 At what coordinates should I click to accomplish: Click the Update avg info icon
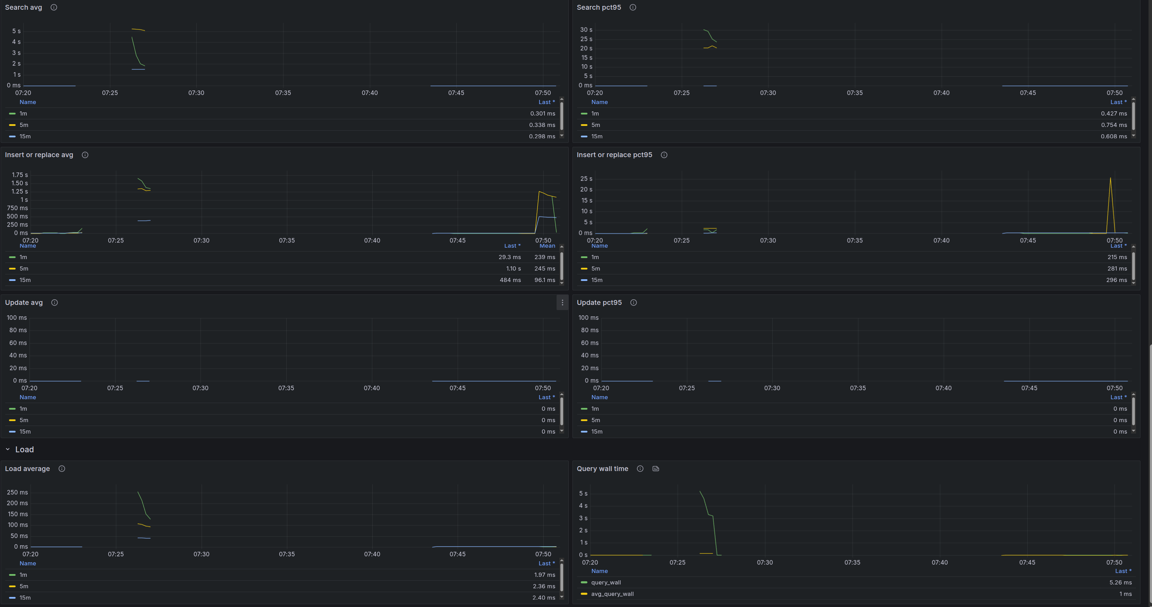(x=54, y=302)
